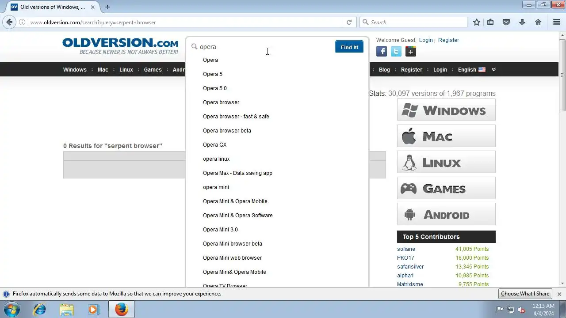The width and height of the screenshot is (566, 318).
Task: Click the Firefox back arrow button
Action: pos(9,22)
